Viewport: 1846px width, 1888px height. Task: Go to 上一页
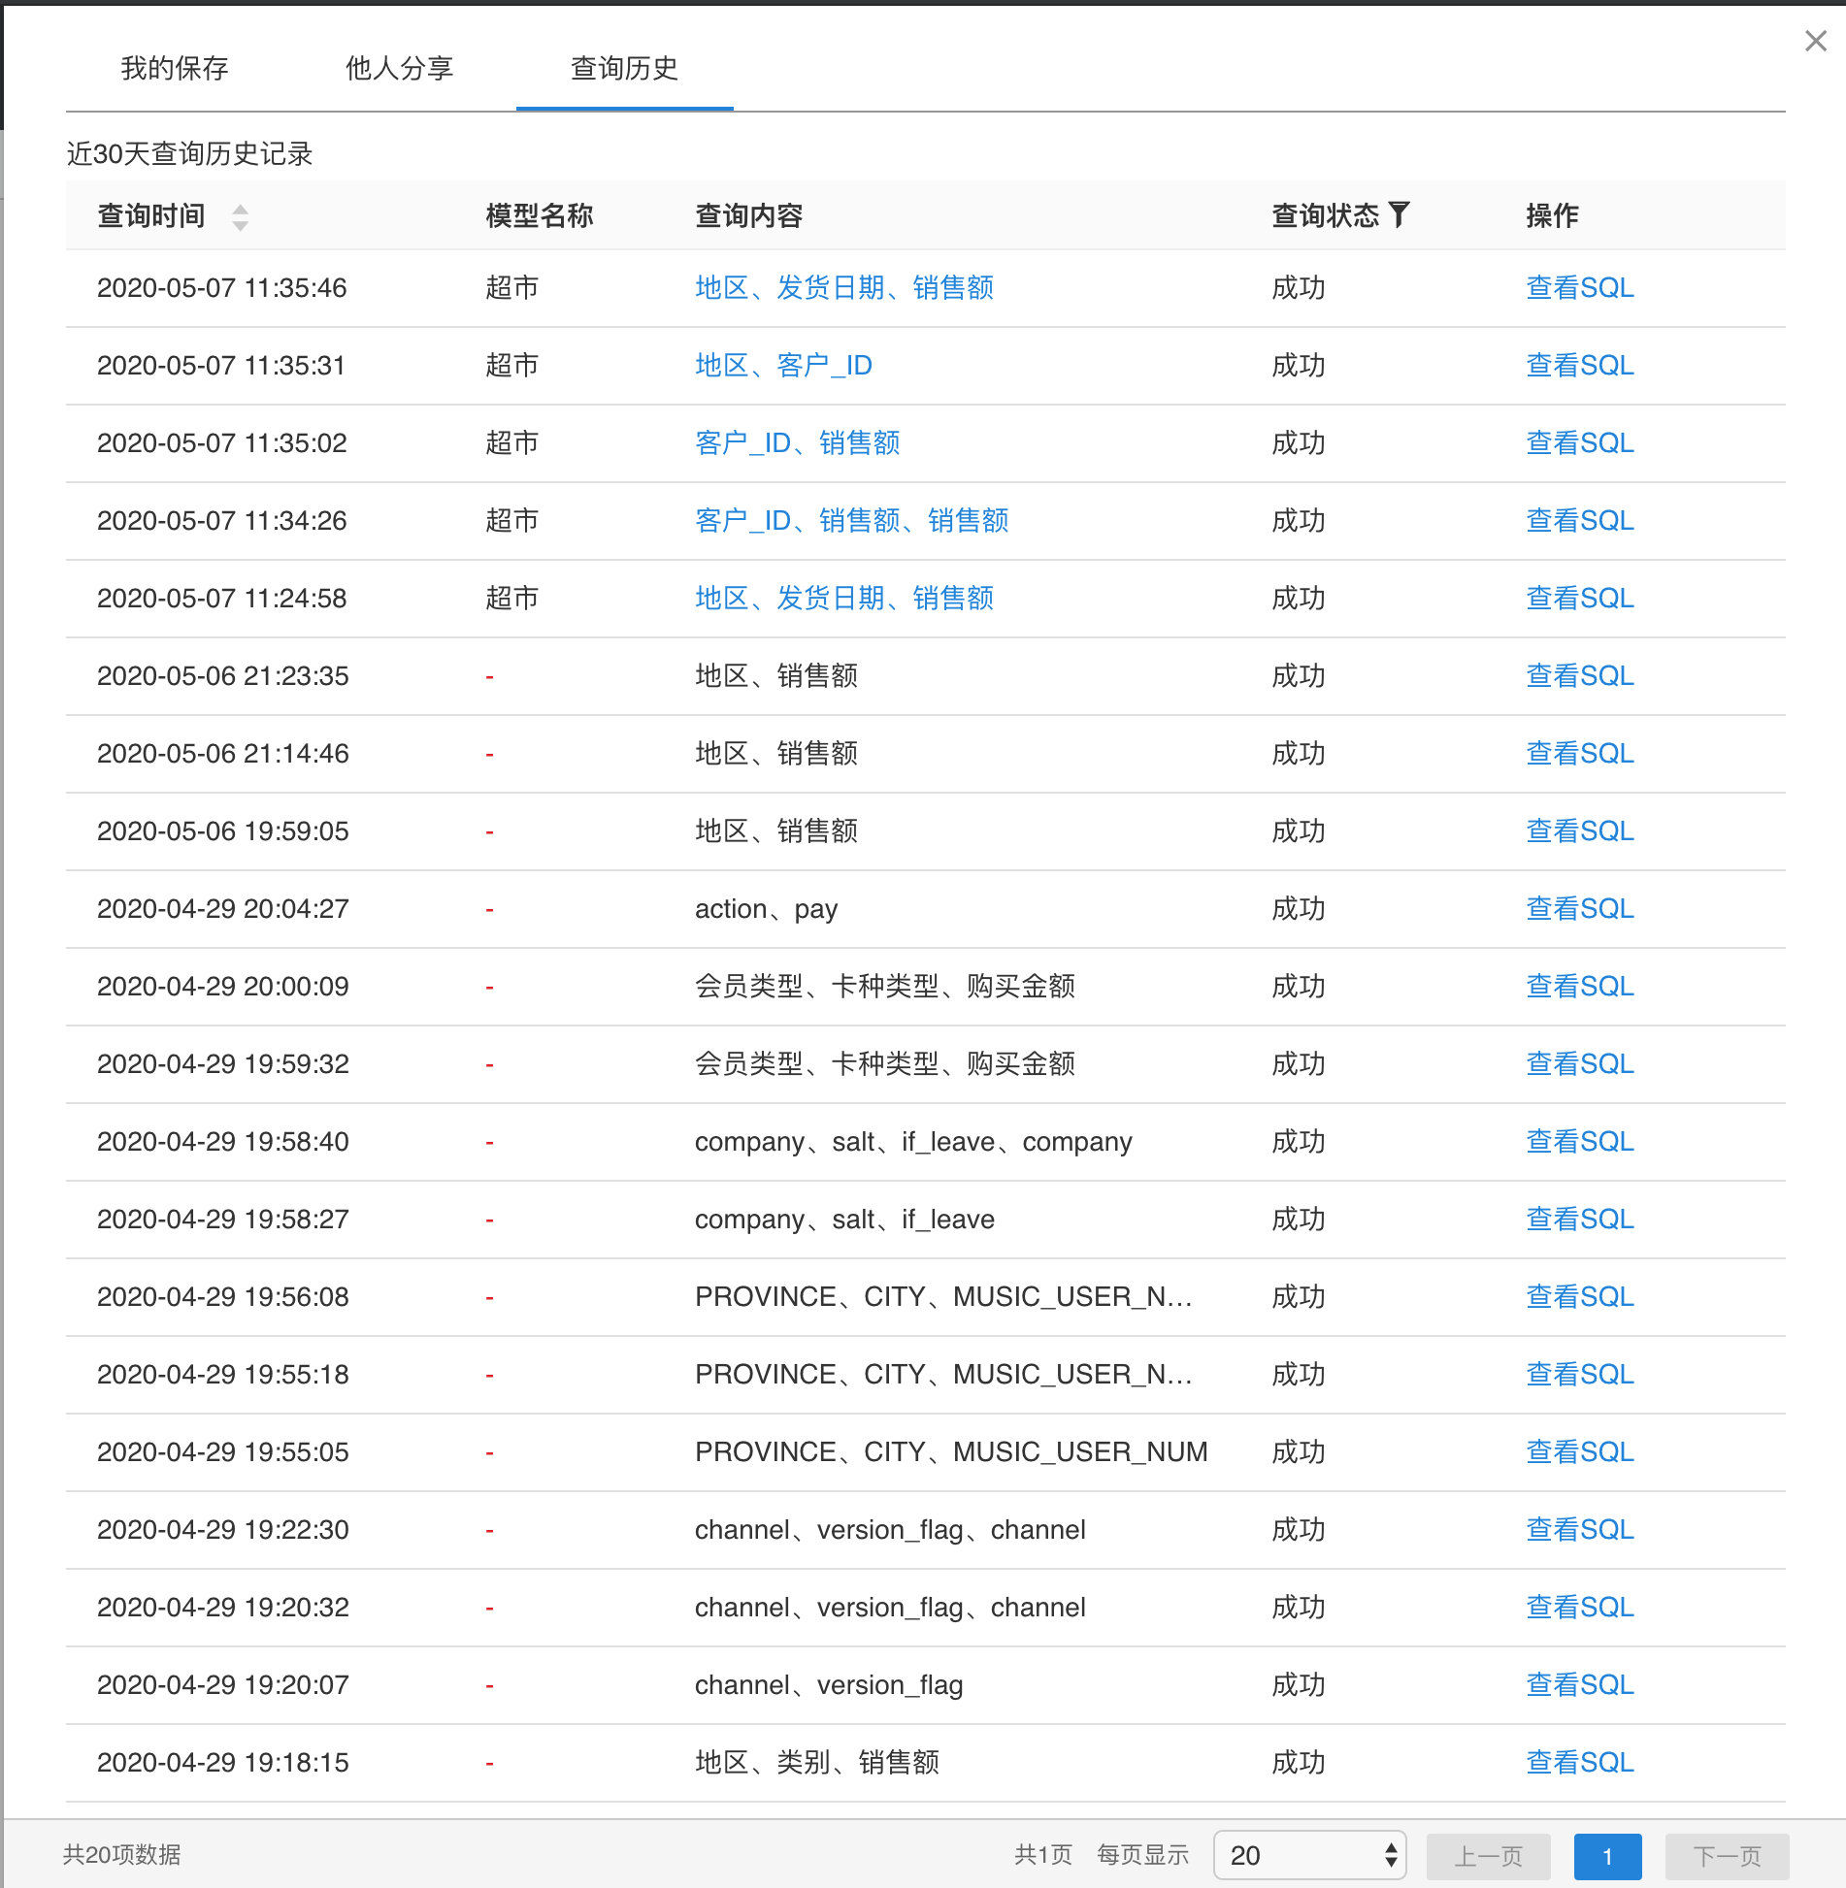(1488, 1856)
